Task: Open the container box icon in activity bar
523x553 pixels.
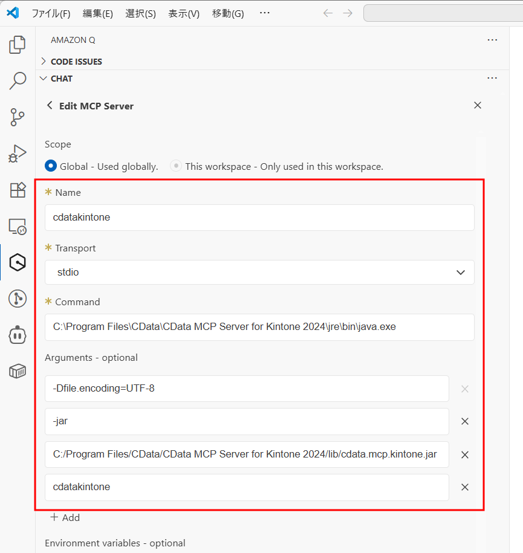Action: tap(18, 371)
